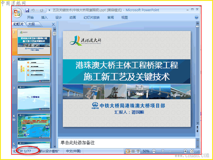
Task: Click the notes pane scroll down arrow
Action: (x=198, y=146)
